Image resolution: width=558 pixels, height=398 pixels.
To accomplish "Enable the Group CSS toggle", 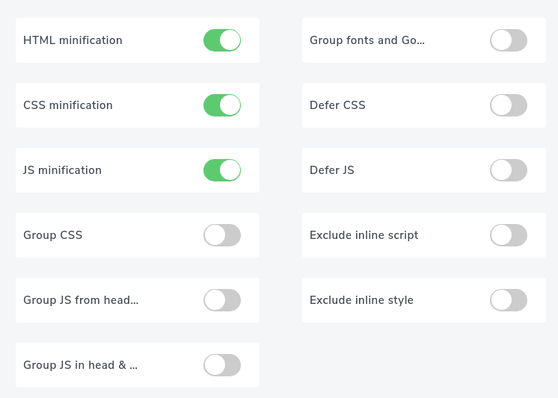I will coord(222,235).
